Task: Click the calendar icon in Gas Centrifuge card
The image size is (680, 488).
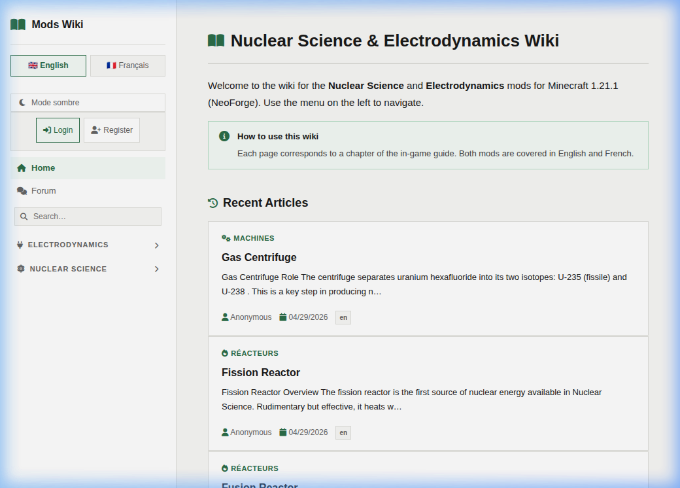Action: 282,317
